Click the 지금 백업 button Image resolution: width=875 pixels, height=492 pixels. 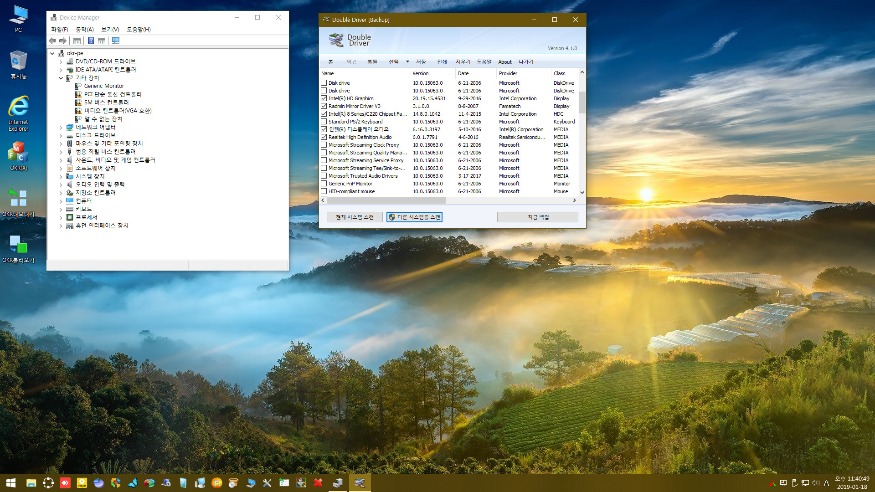tap(538, 217)
